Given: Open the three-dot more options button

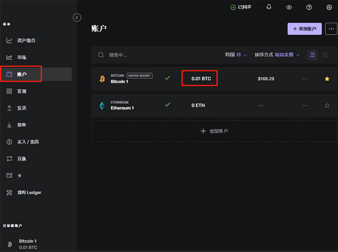Looking at the screenshot, I should [x=331, y=29].
